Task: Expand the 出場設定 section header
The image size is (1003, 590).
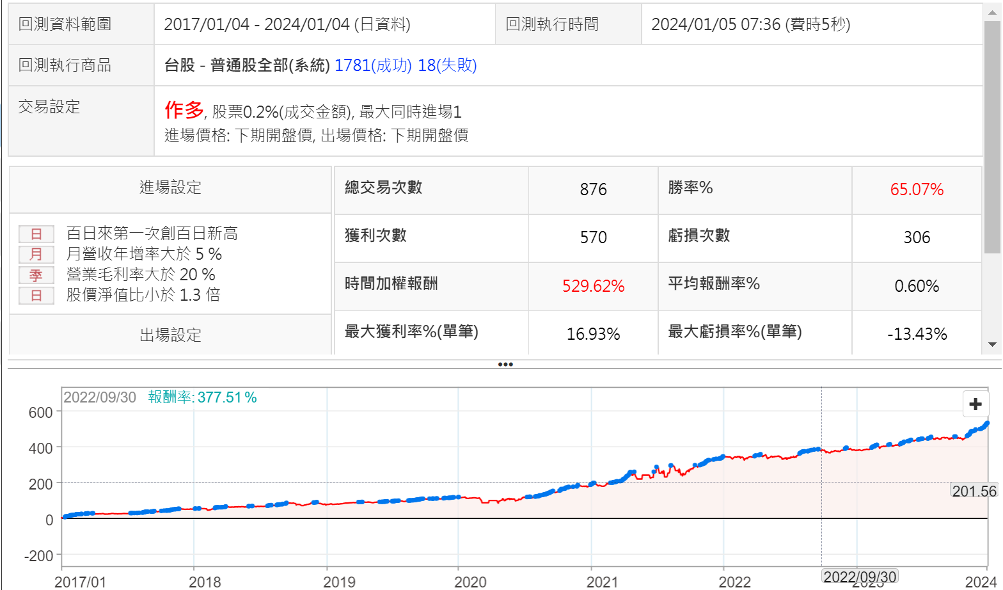Action: point(170,335)
